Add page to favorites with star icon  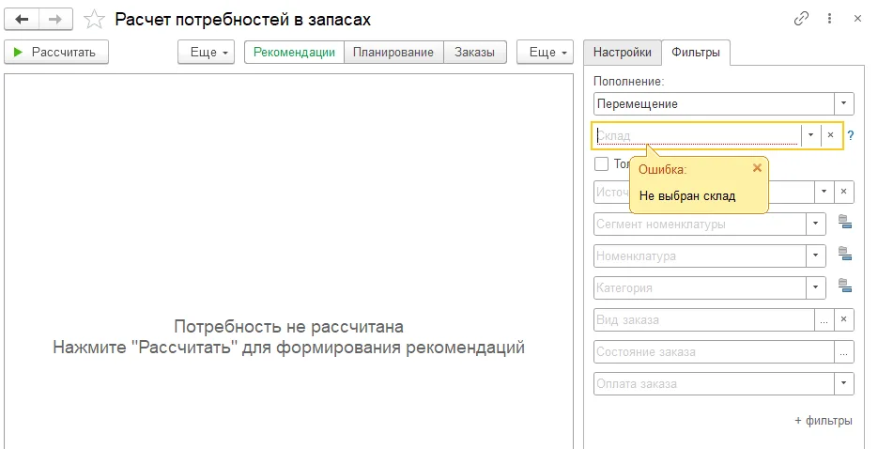click(94, 20)
